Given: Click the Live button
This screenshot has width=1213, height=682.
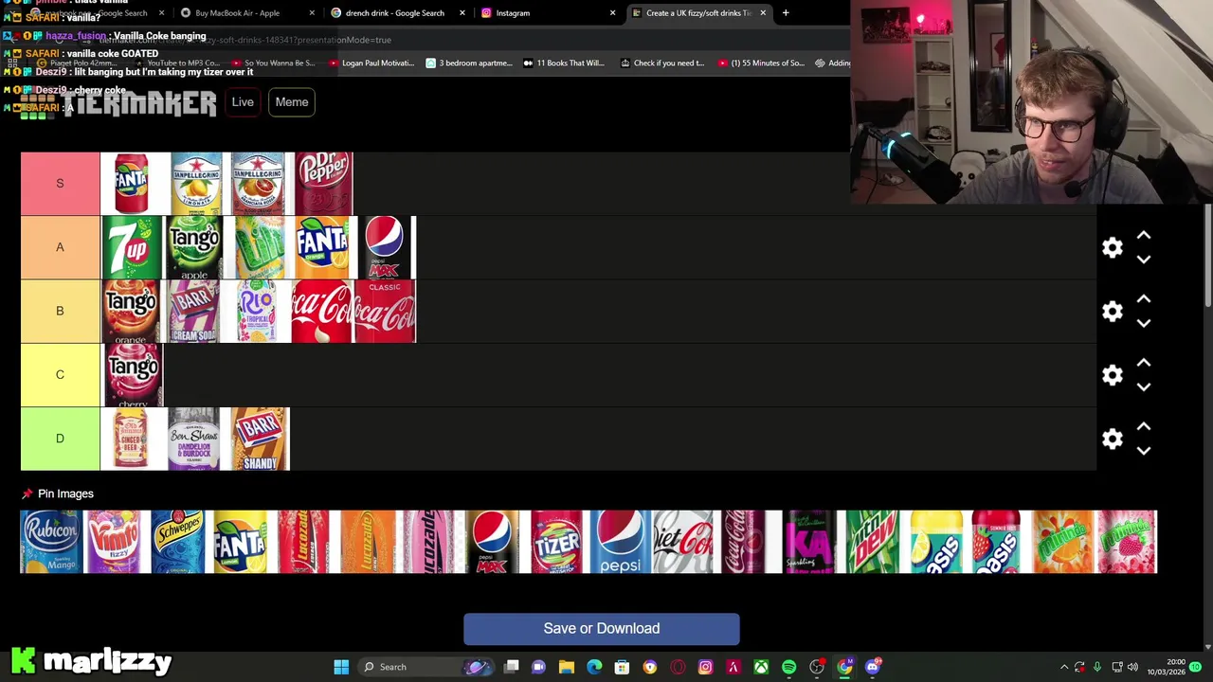Looking at the screenshot, I should click(x=243, y=102).
